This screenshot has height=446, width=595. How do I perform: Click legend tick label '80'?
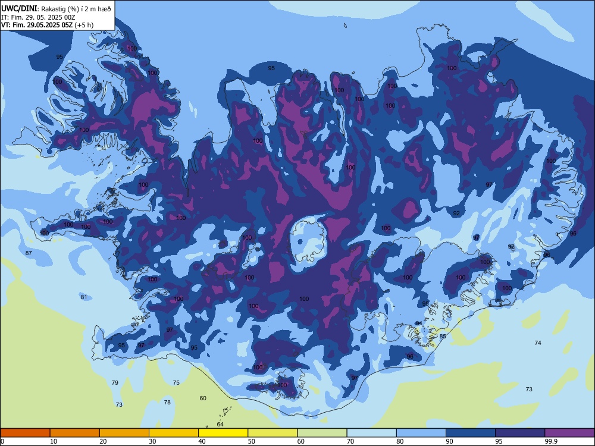400,441
